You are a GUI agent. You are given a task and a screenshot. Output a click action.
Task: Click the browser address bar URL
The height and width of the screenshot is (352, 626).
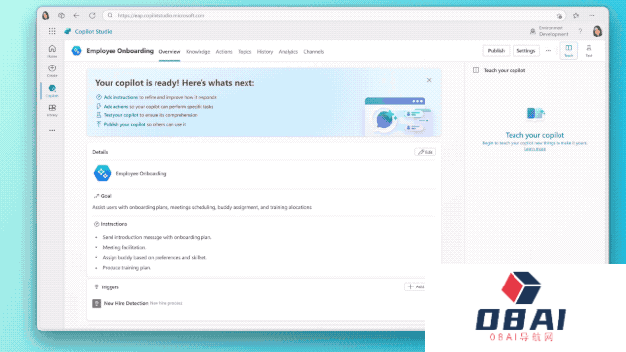pyautogui.click(x=161, y=16)
